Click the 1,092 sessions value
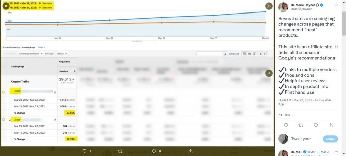This screenshot has height=156, width=346. point(63,106)
